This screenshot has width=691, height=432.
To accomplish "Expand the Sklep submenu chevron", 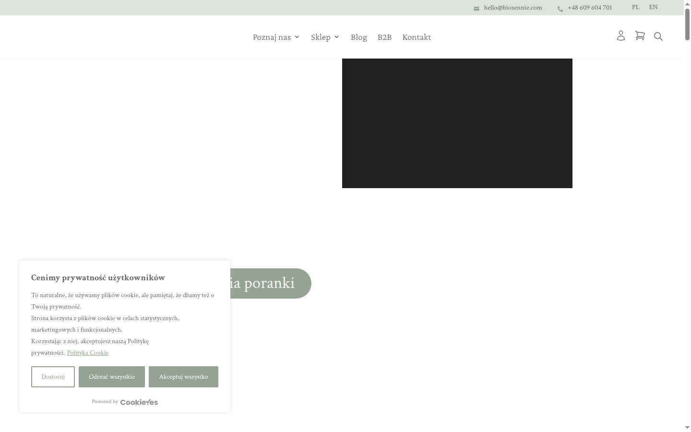I will [x=336, y=37].
